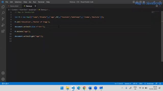Open the Search view in activity bar
The height and width of the screenshot is (91, 163).
(3, 13)
